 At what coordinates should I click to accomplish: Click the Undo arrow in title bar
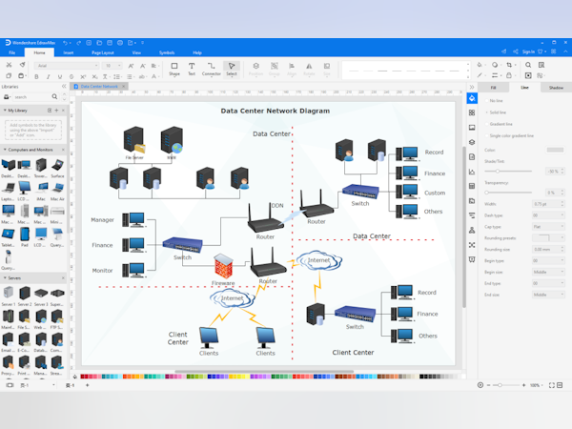click(x=65, y=43)
